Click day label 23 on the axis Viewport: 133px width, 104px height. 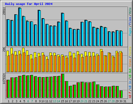click(94, 101)
